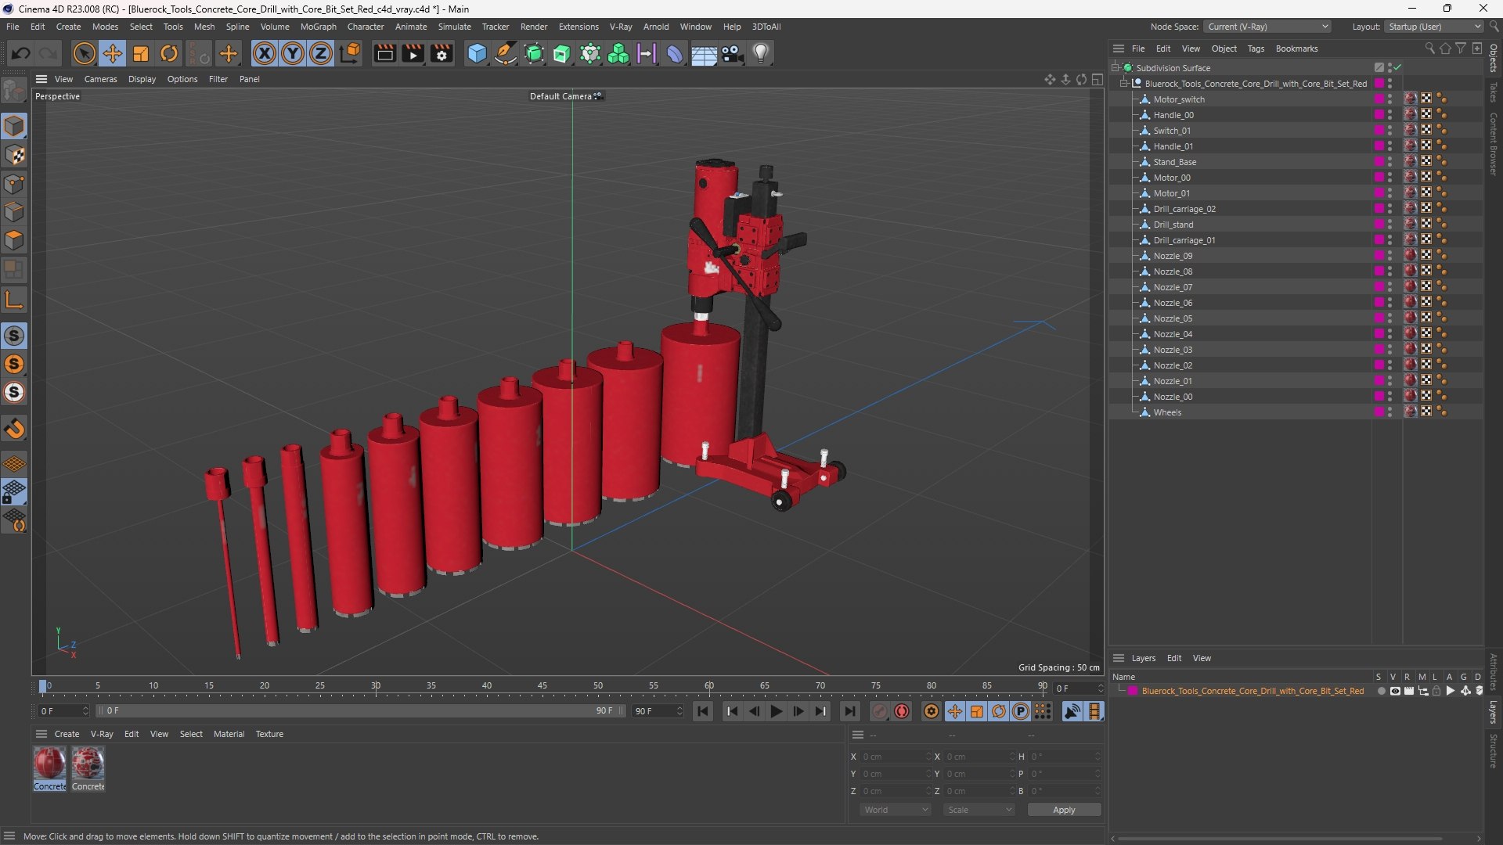Add a Cube primitive object
Screen dimensions: 1503x845
[x=477, y=53]
